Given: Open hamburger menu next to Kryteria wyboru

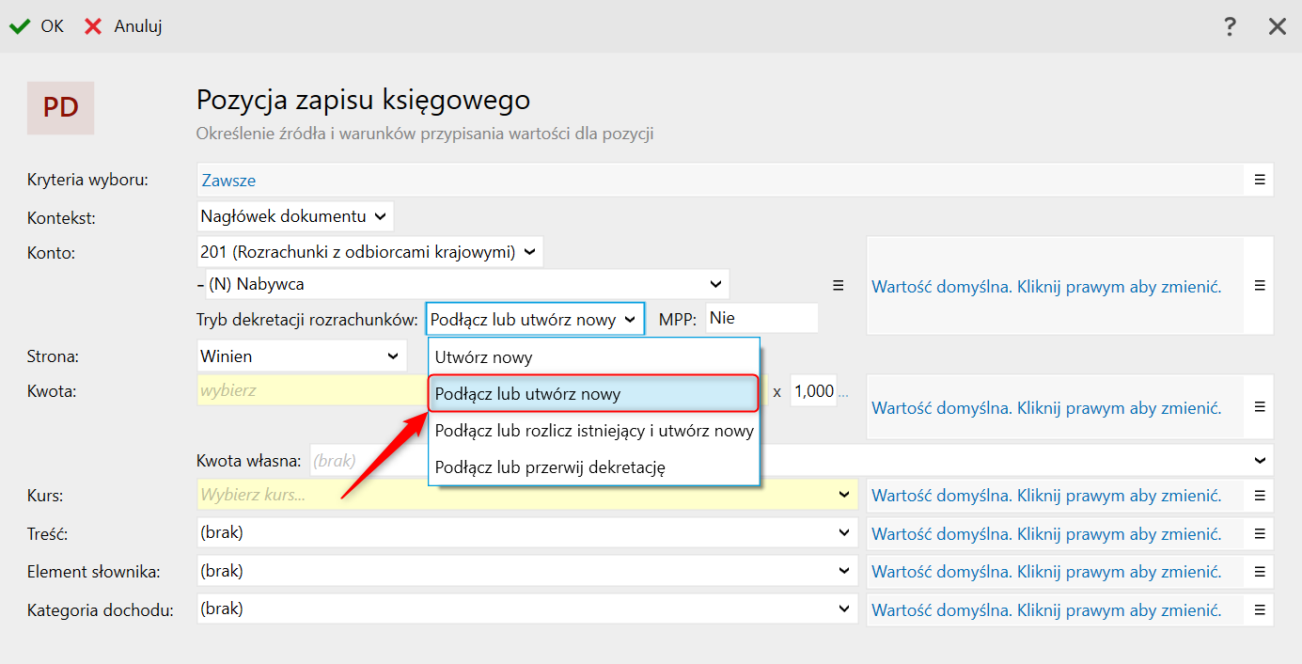Looking at the screenshot, I should pos(1260,180).
